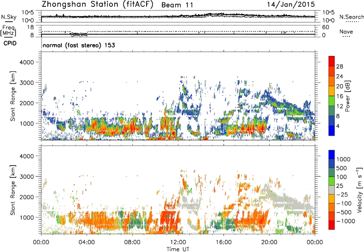Select the "500" velocity colorbar label
Image resolution: width=364 pixels, height=252 pixels.
click(x=342, y=168)
